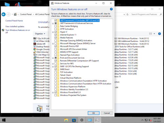Select Windows Projected File System row

point(73,95)
